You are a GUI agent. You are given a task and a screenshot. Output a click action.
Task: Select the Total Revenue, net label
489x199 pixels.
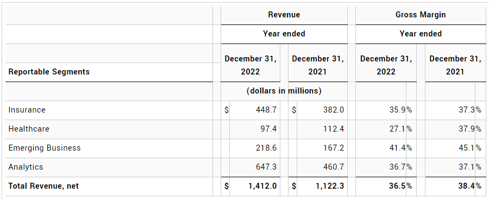[x=43, y=186]
